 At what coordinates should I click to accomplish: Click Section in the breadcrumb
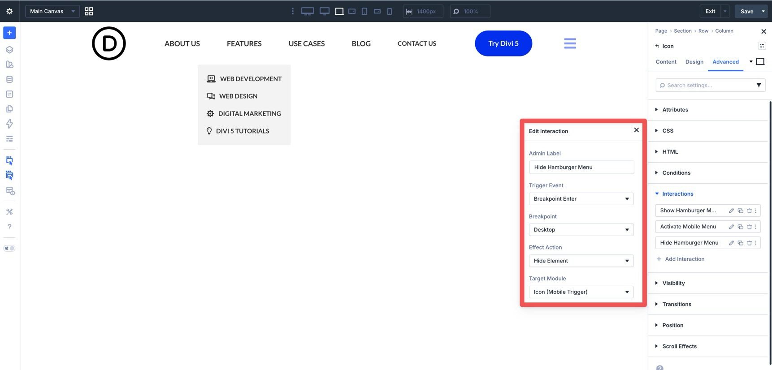[682, 31]
